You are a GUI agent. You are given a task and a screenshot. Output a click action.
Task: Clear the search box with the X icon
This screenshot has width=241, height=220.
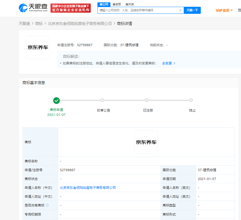[x=180, y=10]
